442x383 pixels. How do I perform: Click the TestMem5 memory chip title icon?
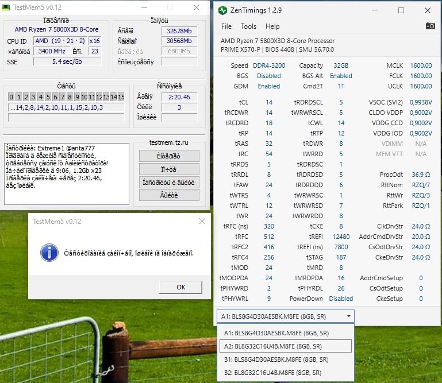[6, 7]
